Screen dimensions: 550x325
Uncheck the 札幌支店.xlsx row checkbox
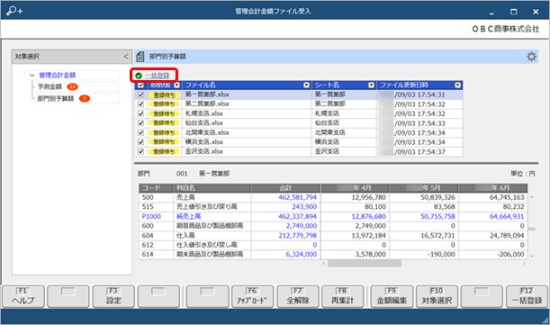(x=140, y=113)
